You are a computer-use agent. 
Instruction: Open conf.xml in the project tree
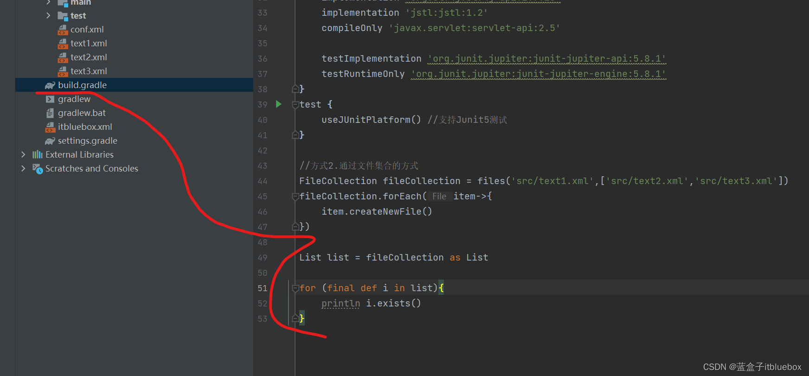click(87, 29)
